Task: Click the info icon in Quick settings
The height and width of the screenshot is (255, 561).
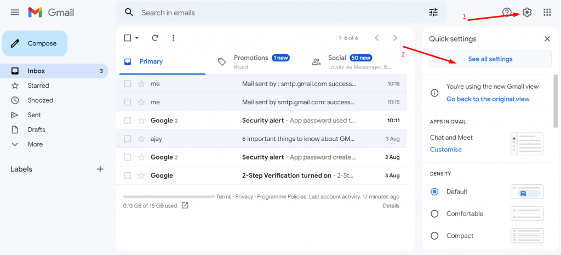Action: [x=434, y=93]
